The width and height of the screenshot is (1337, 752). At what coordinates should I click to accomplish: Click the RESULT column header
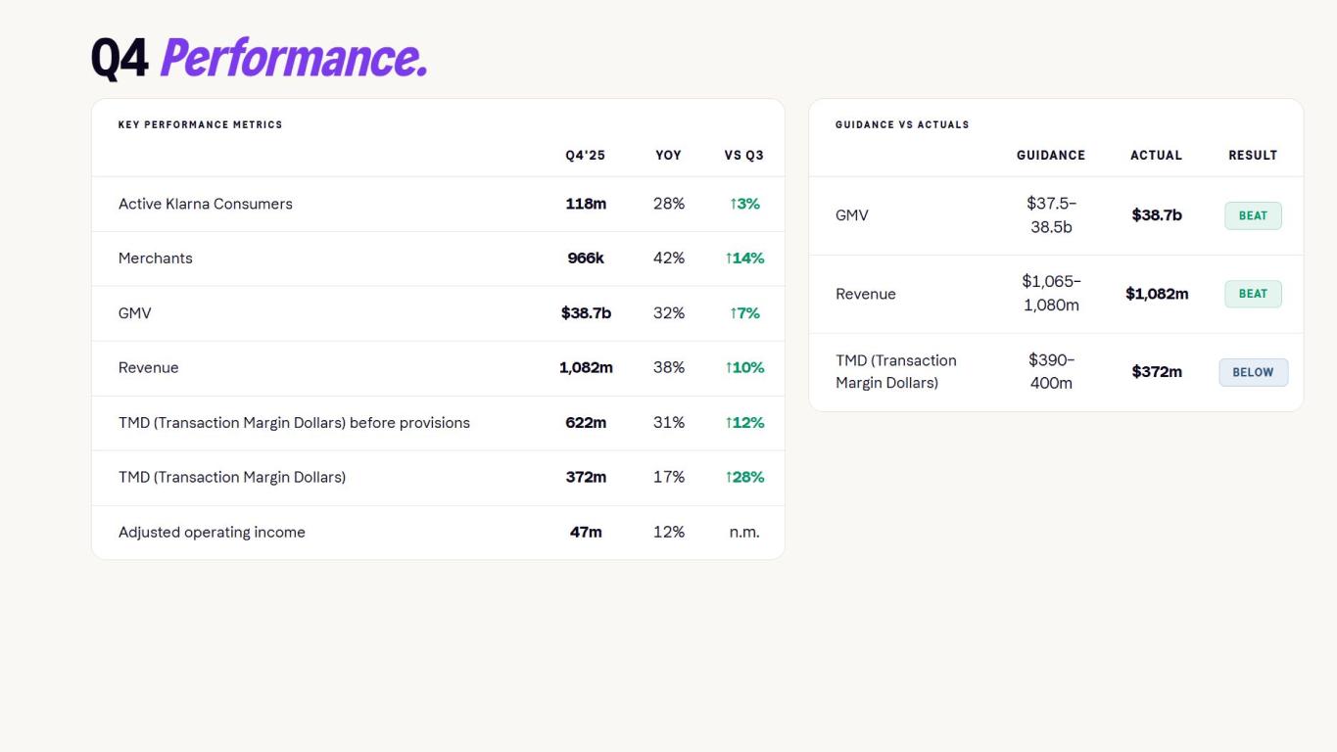pos(1253,156)
